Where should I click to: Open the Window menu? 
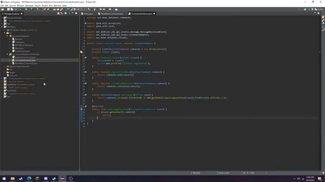pos(57,6)
